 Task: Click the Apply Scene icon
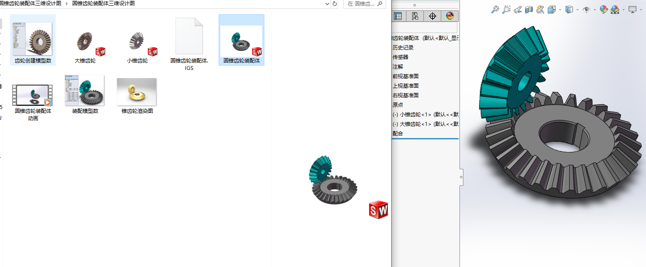point(615,9)
